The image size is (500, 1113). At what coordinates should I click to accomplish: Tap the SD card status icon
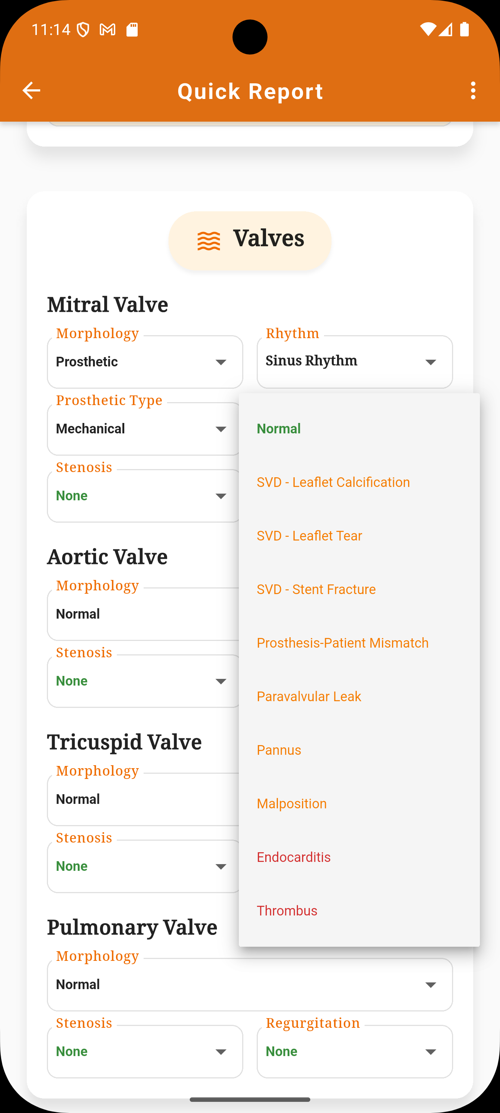132,30
